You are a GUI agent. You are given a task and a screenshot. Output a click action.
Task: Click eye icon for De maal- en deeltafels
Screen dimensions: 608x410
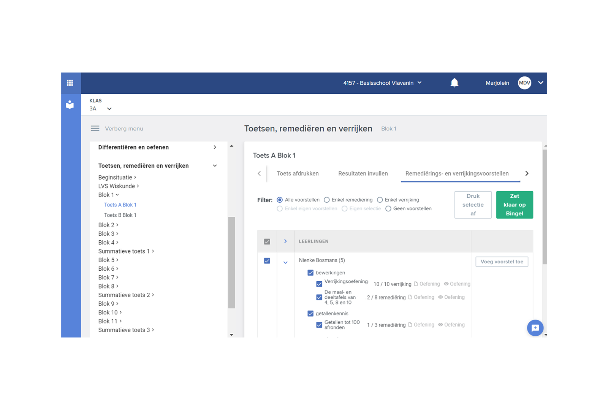pyautogui.click(x=440, y=297)
